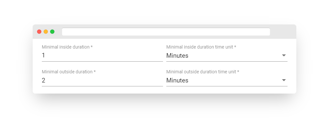The width and height of the screenshot is (329, 118).
Task: Click the browser address bar
Action: (x=166, y=32)
